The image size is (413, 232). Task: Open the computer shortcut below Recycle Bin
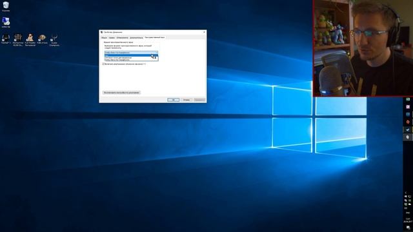[6, 23]
